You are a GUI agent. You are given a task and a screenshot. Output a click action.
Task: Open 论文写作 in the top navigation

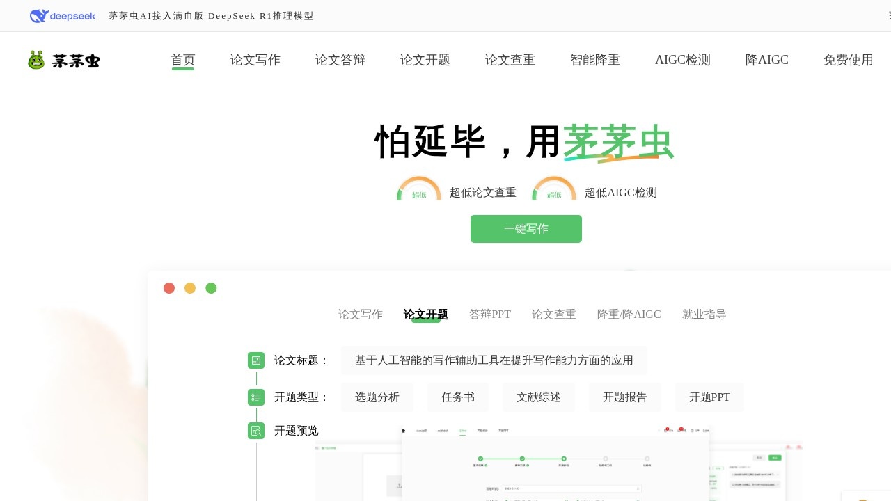(255, 60)
